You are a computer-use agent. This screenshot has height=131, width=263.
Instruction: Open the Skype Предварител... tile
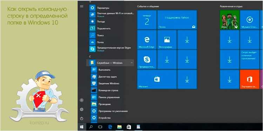pyautogui.click(x=147, y=59)
